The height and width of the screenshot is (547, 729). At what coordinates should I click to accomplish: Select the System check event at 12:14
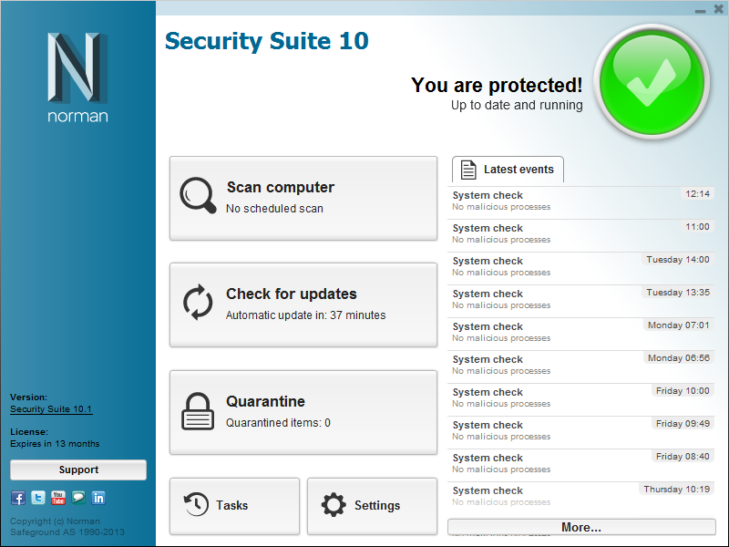click(x=580, y=202)
